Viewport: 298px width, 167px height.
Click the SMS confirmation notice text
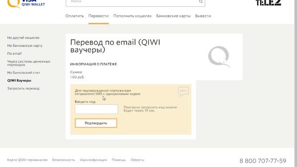pyautogui.click(x=108, y=92)
